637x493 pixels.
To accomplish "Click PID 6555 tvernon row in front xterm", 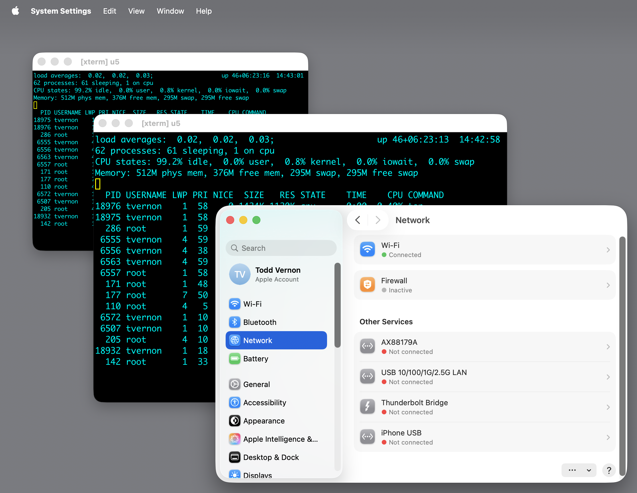I will (154, 239).
